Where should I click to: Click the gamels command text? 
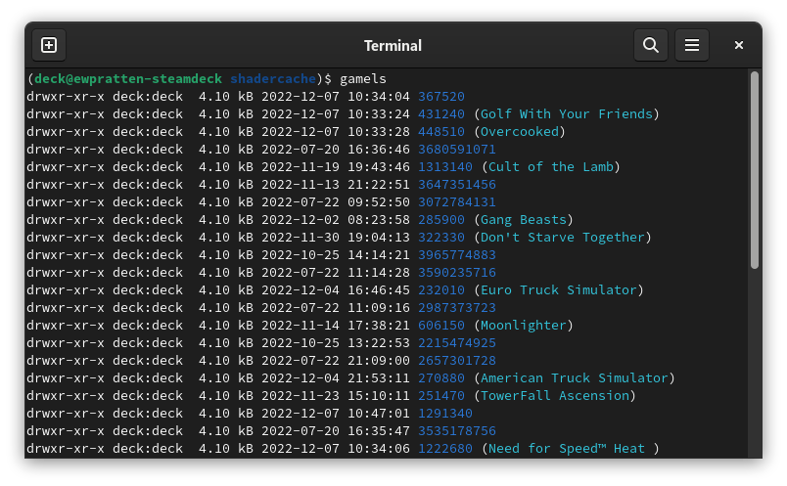[x=363, y=78]
